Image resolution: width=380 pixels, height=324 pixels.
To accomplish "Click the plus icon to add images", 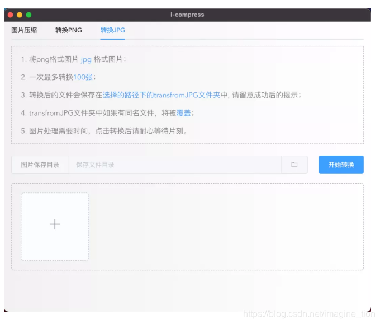I will click(55, 224).
